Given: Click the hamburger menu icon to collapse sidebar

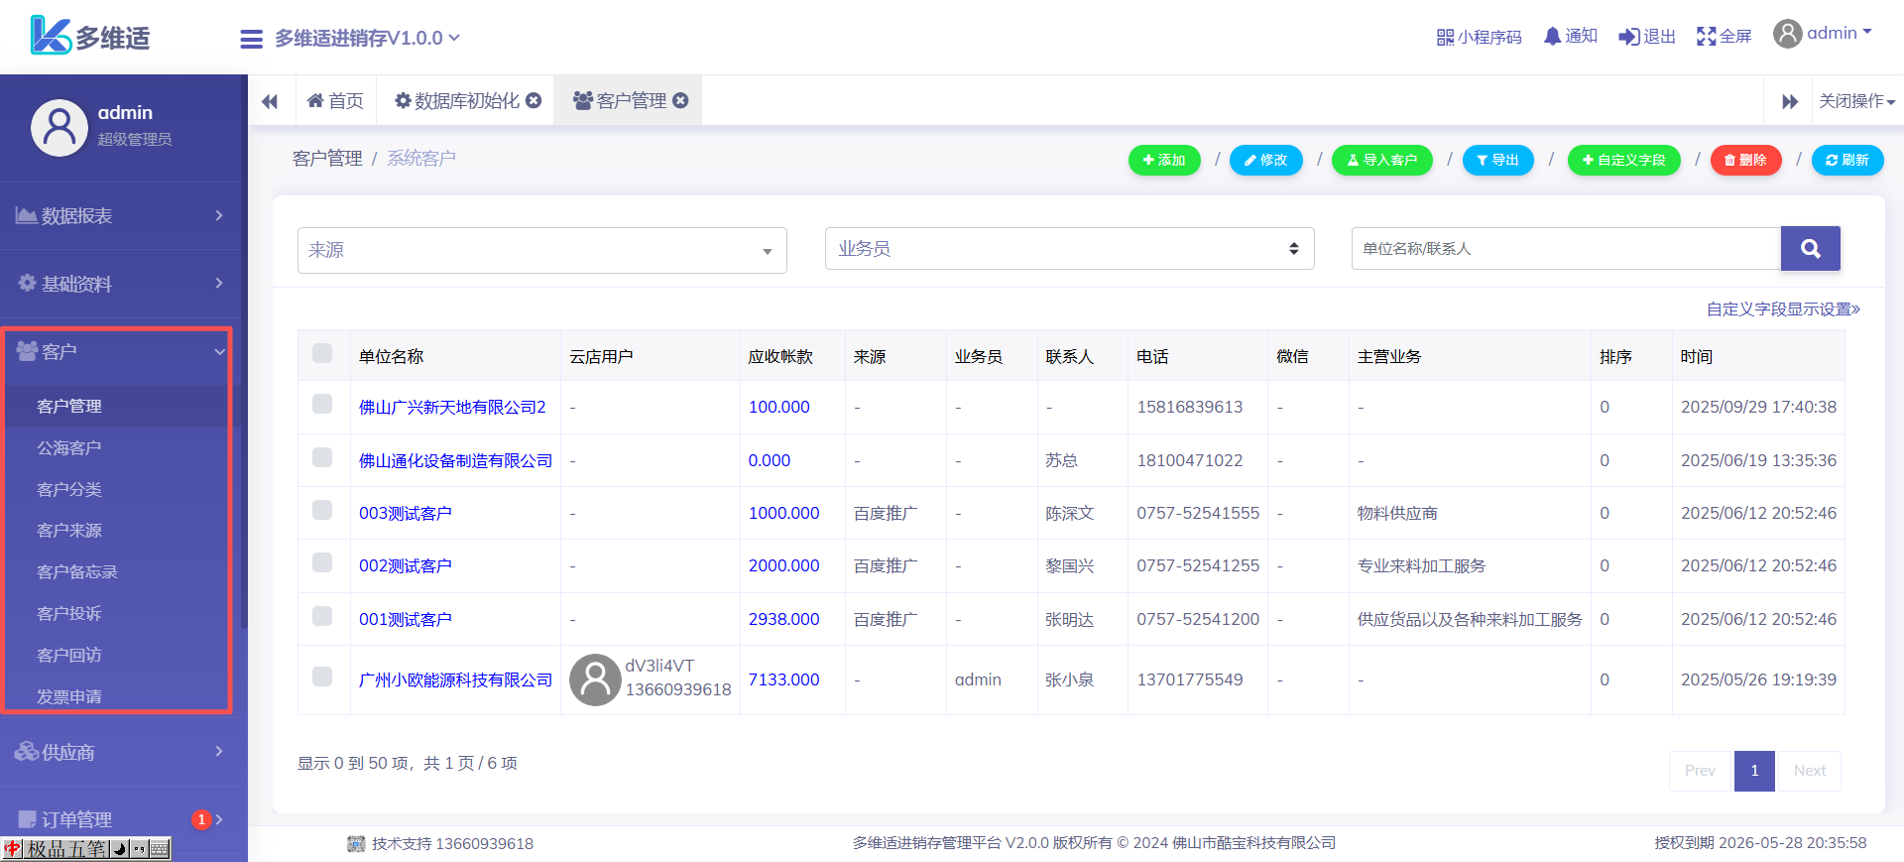Looking at the screenshot, I should tap(251, 39).
